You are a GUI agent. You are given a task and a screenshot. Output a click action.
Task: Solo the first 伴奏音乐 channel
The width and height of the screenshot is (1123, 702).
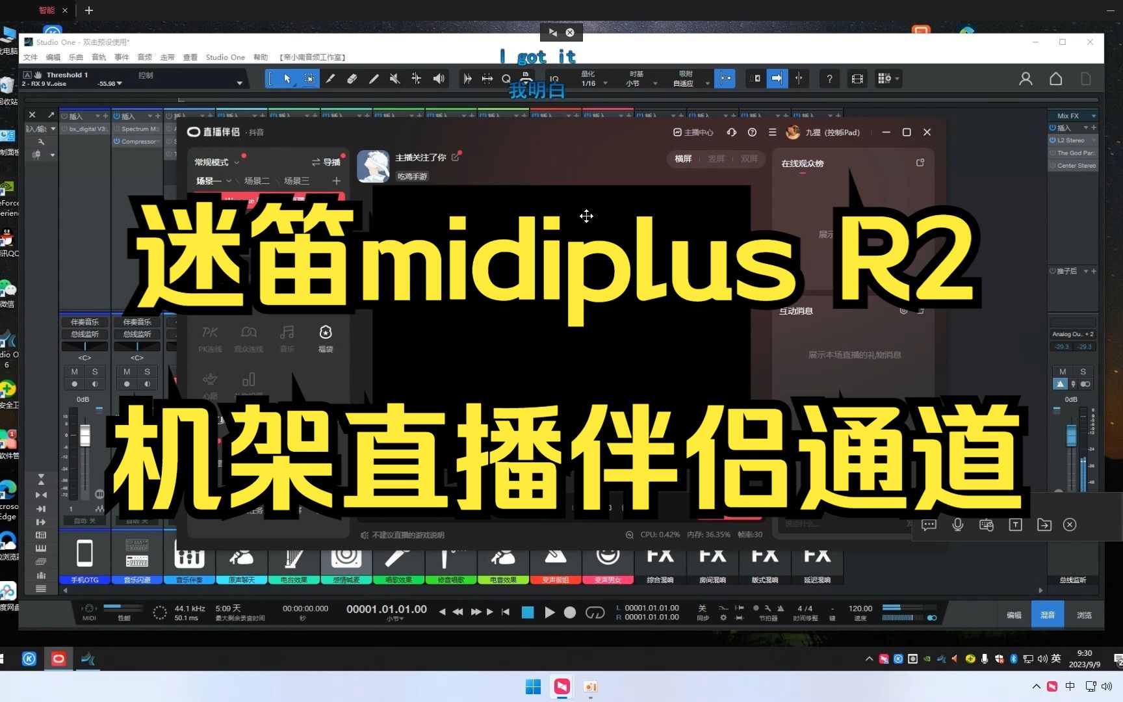(95, 371)
